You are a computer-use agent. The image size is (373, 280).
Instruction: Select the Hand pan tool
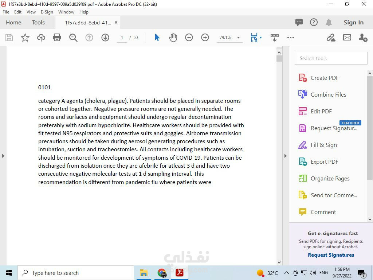click(x=173, y=38)
